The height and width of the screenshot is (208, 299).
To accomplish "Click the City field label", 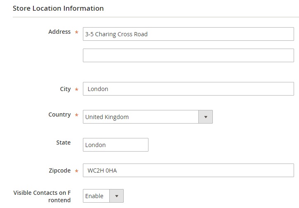I will pos(66,89).
